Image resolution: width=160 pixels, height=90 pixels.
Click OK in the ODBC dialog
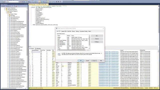[81, 60]
